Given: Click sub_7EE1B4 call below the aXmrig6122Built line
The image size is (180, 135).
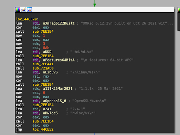Looking at the screenshot, I should [43, 31].
